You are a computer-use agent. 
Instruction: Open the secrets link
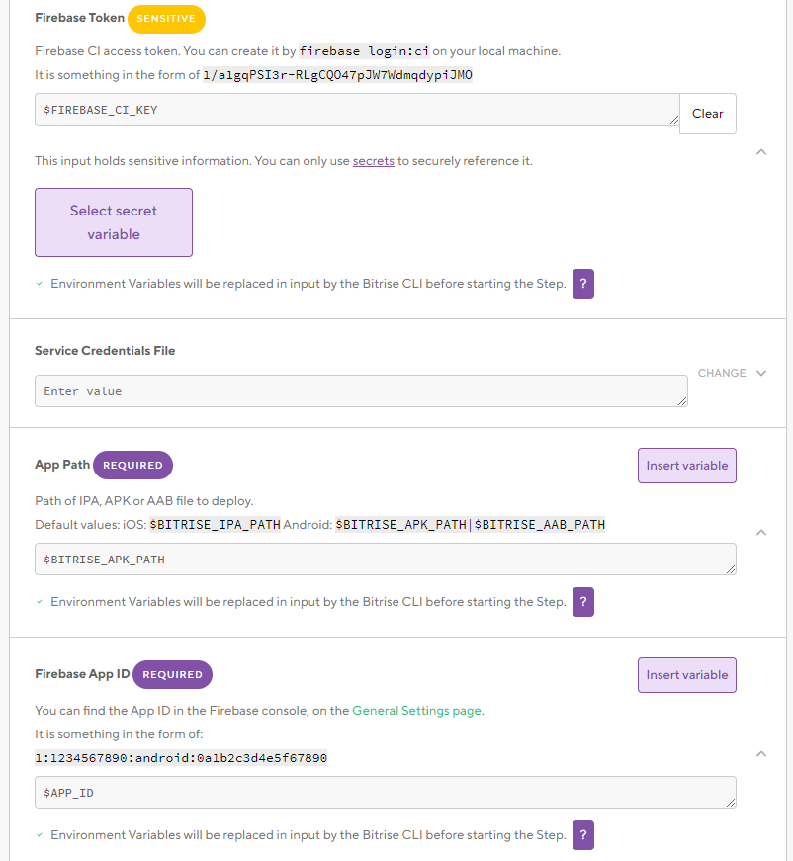tap(374, 161)
